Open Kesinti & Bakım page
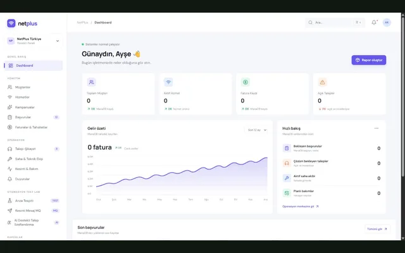This screenshot has width=405, height=253. click(34, 169)
